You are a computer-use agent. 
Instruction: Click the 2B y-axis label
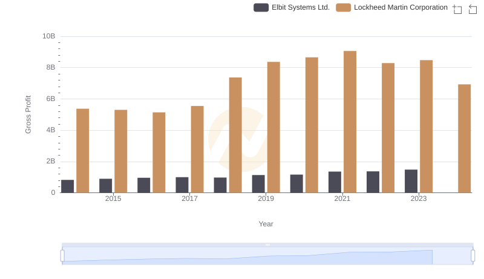click(51, 161)
